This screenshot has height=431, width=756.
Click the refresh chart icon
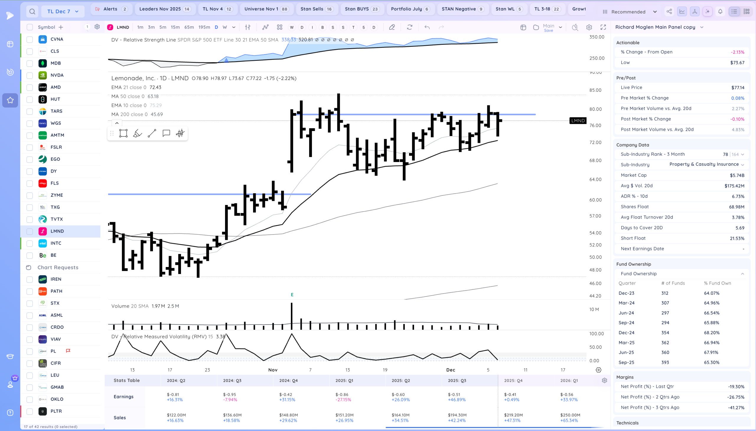tap(410, 27)
